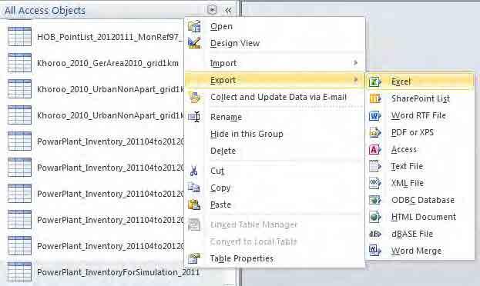Click the Text File icon
This screenshot has width=480, height=286.
pos(375,166)
